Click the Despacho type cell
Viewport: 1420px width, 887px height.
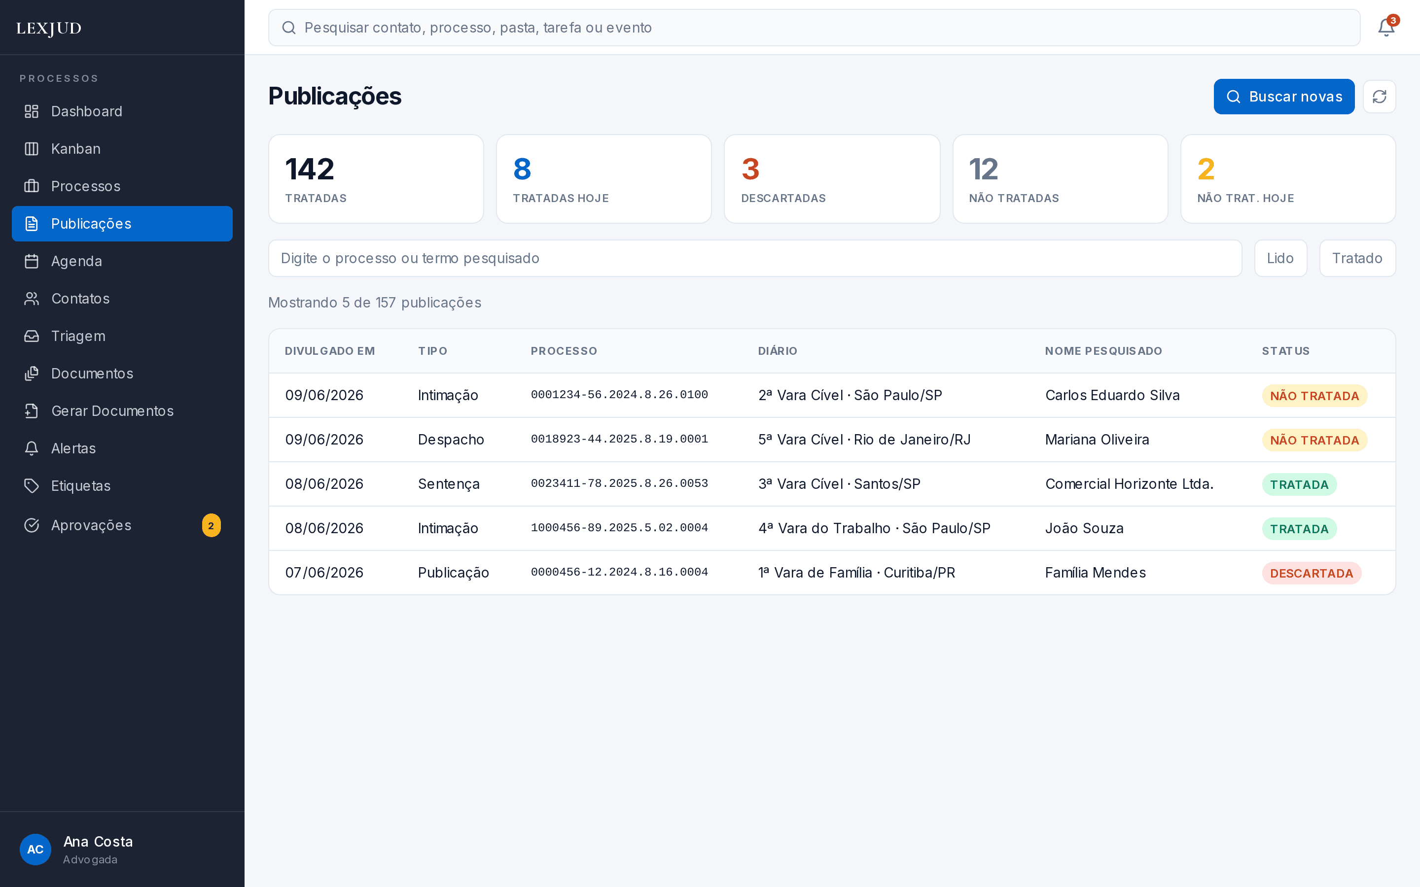click(451, 440)
